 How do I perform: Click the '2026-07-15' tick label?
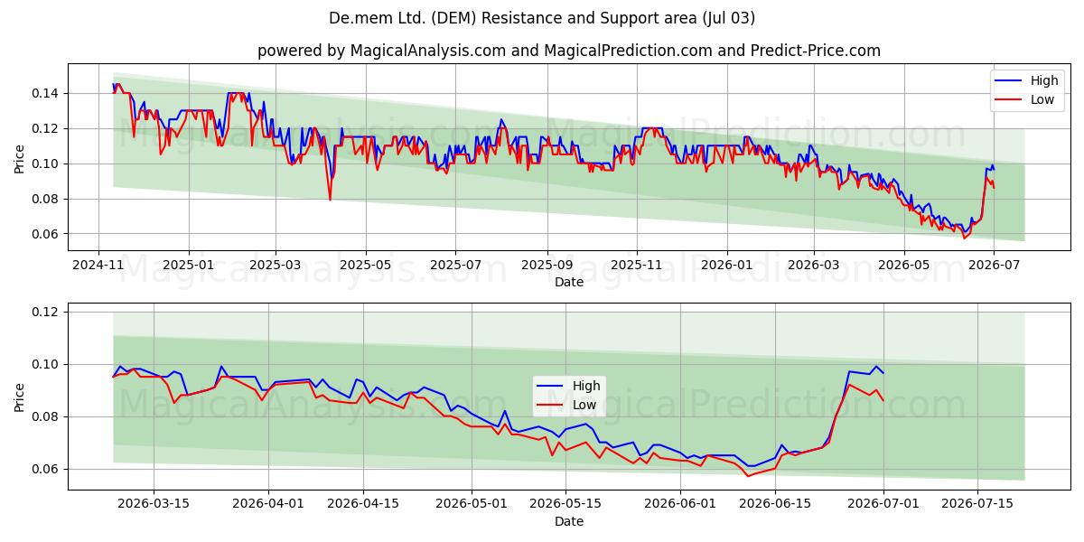(x=977, y=504)
